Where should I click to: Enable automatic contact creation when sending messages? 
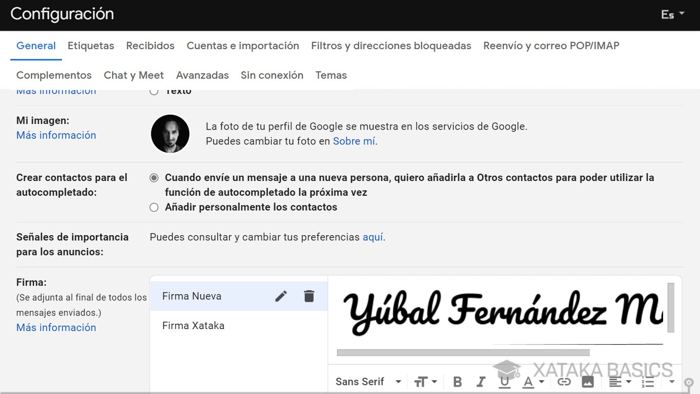[x=154, y=177]
